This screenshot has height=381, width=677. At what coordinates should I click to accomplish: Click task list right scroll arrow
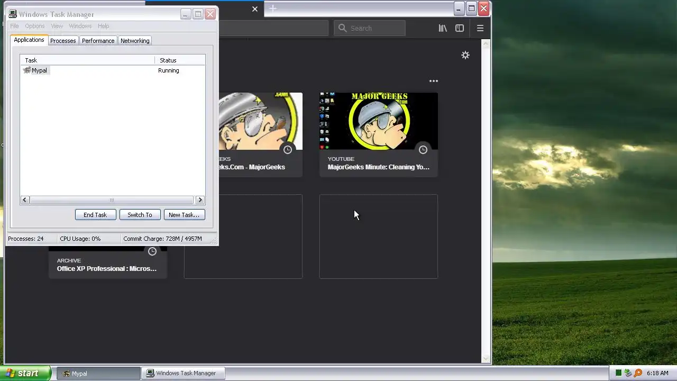pos(200,200)
